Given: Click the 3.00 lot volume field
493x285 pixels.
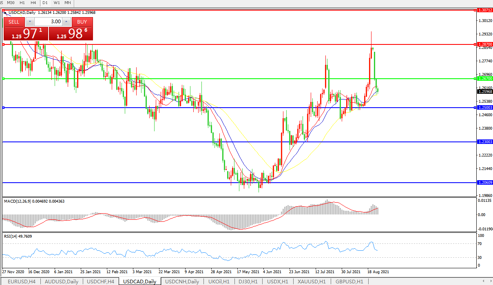Looking at the screenshot, I should [x=48, y=22].
